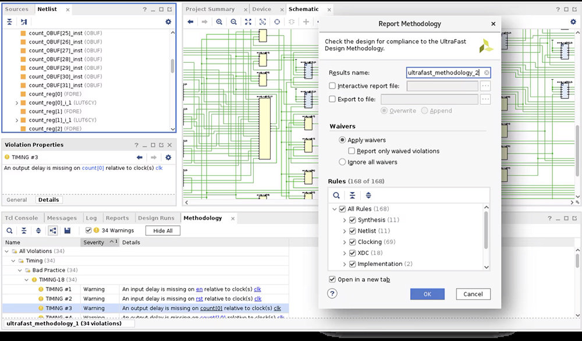Open search in the Rules list toolbar

(x=336, y=196)
